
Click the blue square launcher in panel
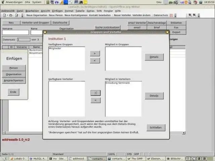[66, 2]
